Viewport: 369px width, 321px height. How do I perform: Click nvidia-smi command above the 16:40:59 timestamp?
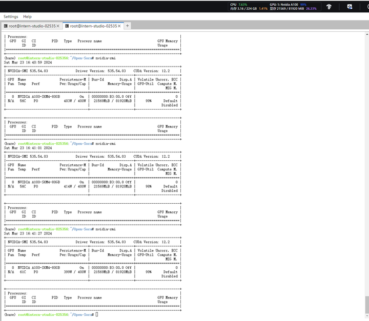(x=106, y=58)
